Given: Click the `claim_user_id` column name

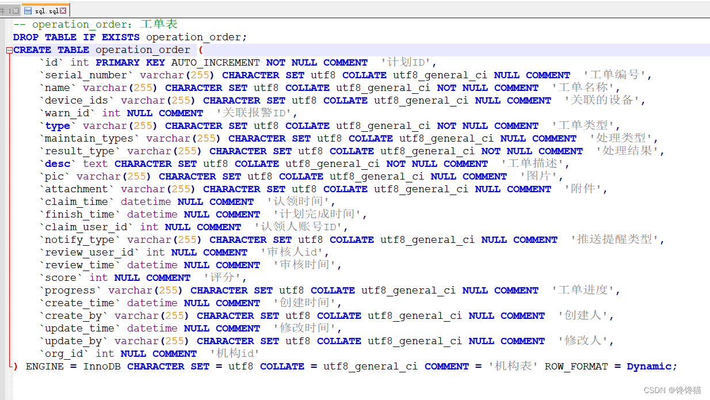Looking at the screenshot, I should click(x=86, y=227).
